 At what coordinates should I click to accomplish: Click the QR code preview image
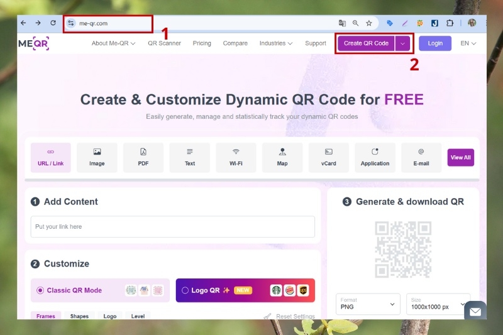pos(403,250)
